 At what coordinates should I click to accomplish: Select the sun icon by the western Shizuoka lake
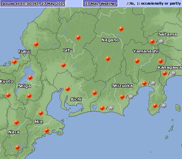pos(102,108)
